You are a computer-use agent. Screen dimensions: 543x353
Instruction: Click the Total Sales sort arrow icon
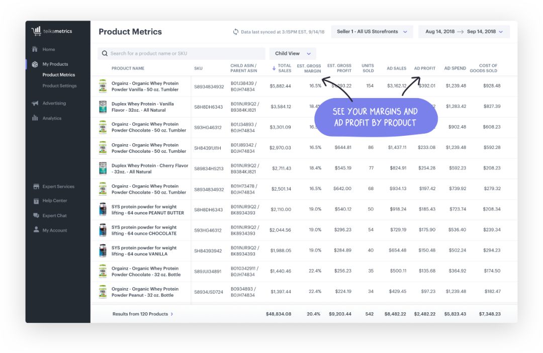[x=274, y=68]
